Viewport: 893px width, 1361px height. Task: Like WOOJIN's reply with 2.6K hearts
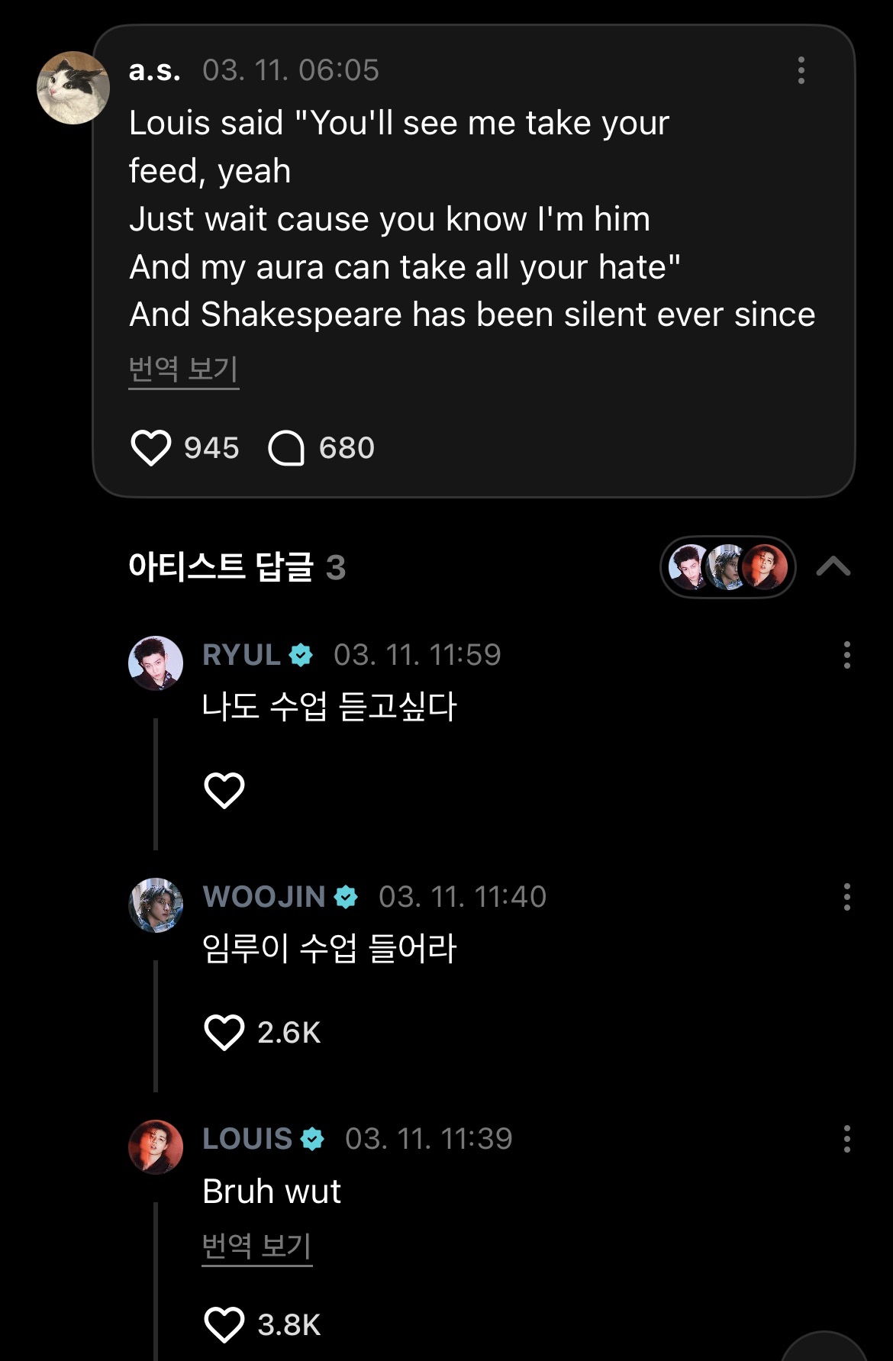[x=224, y=1033]
